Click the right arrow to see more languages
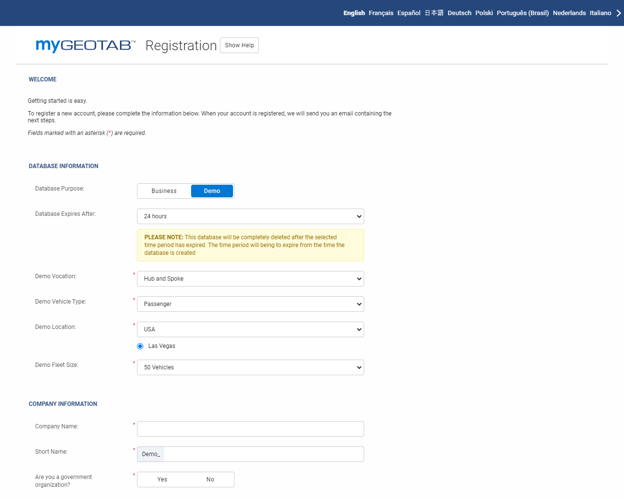The image size is (624, 499). (618, 13)
